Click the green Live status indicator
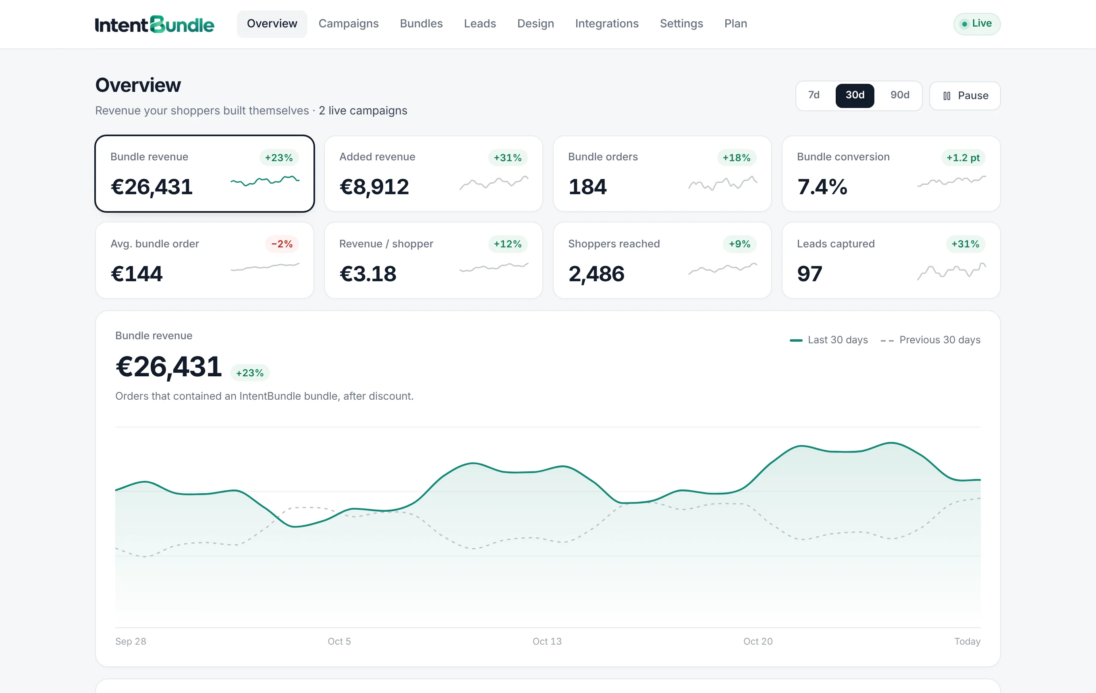The height and width of the screenshot is (693, 1096). coord(977,24)
